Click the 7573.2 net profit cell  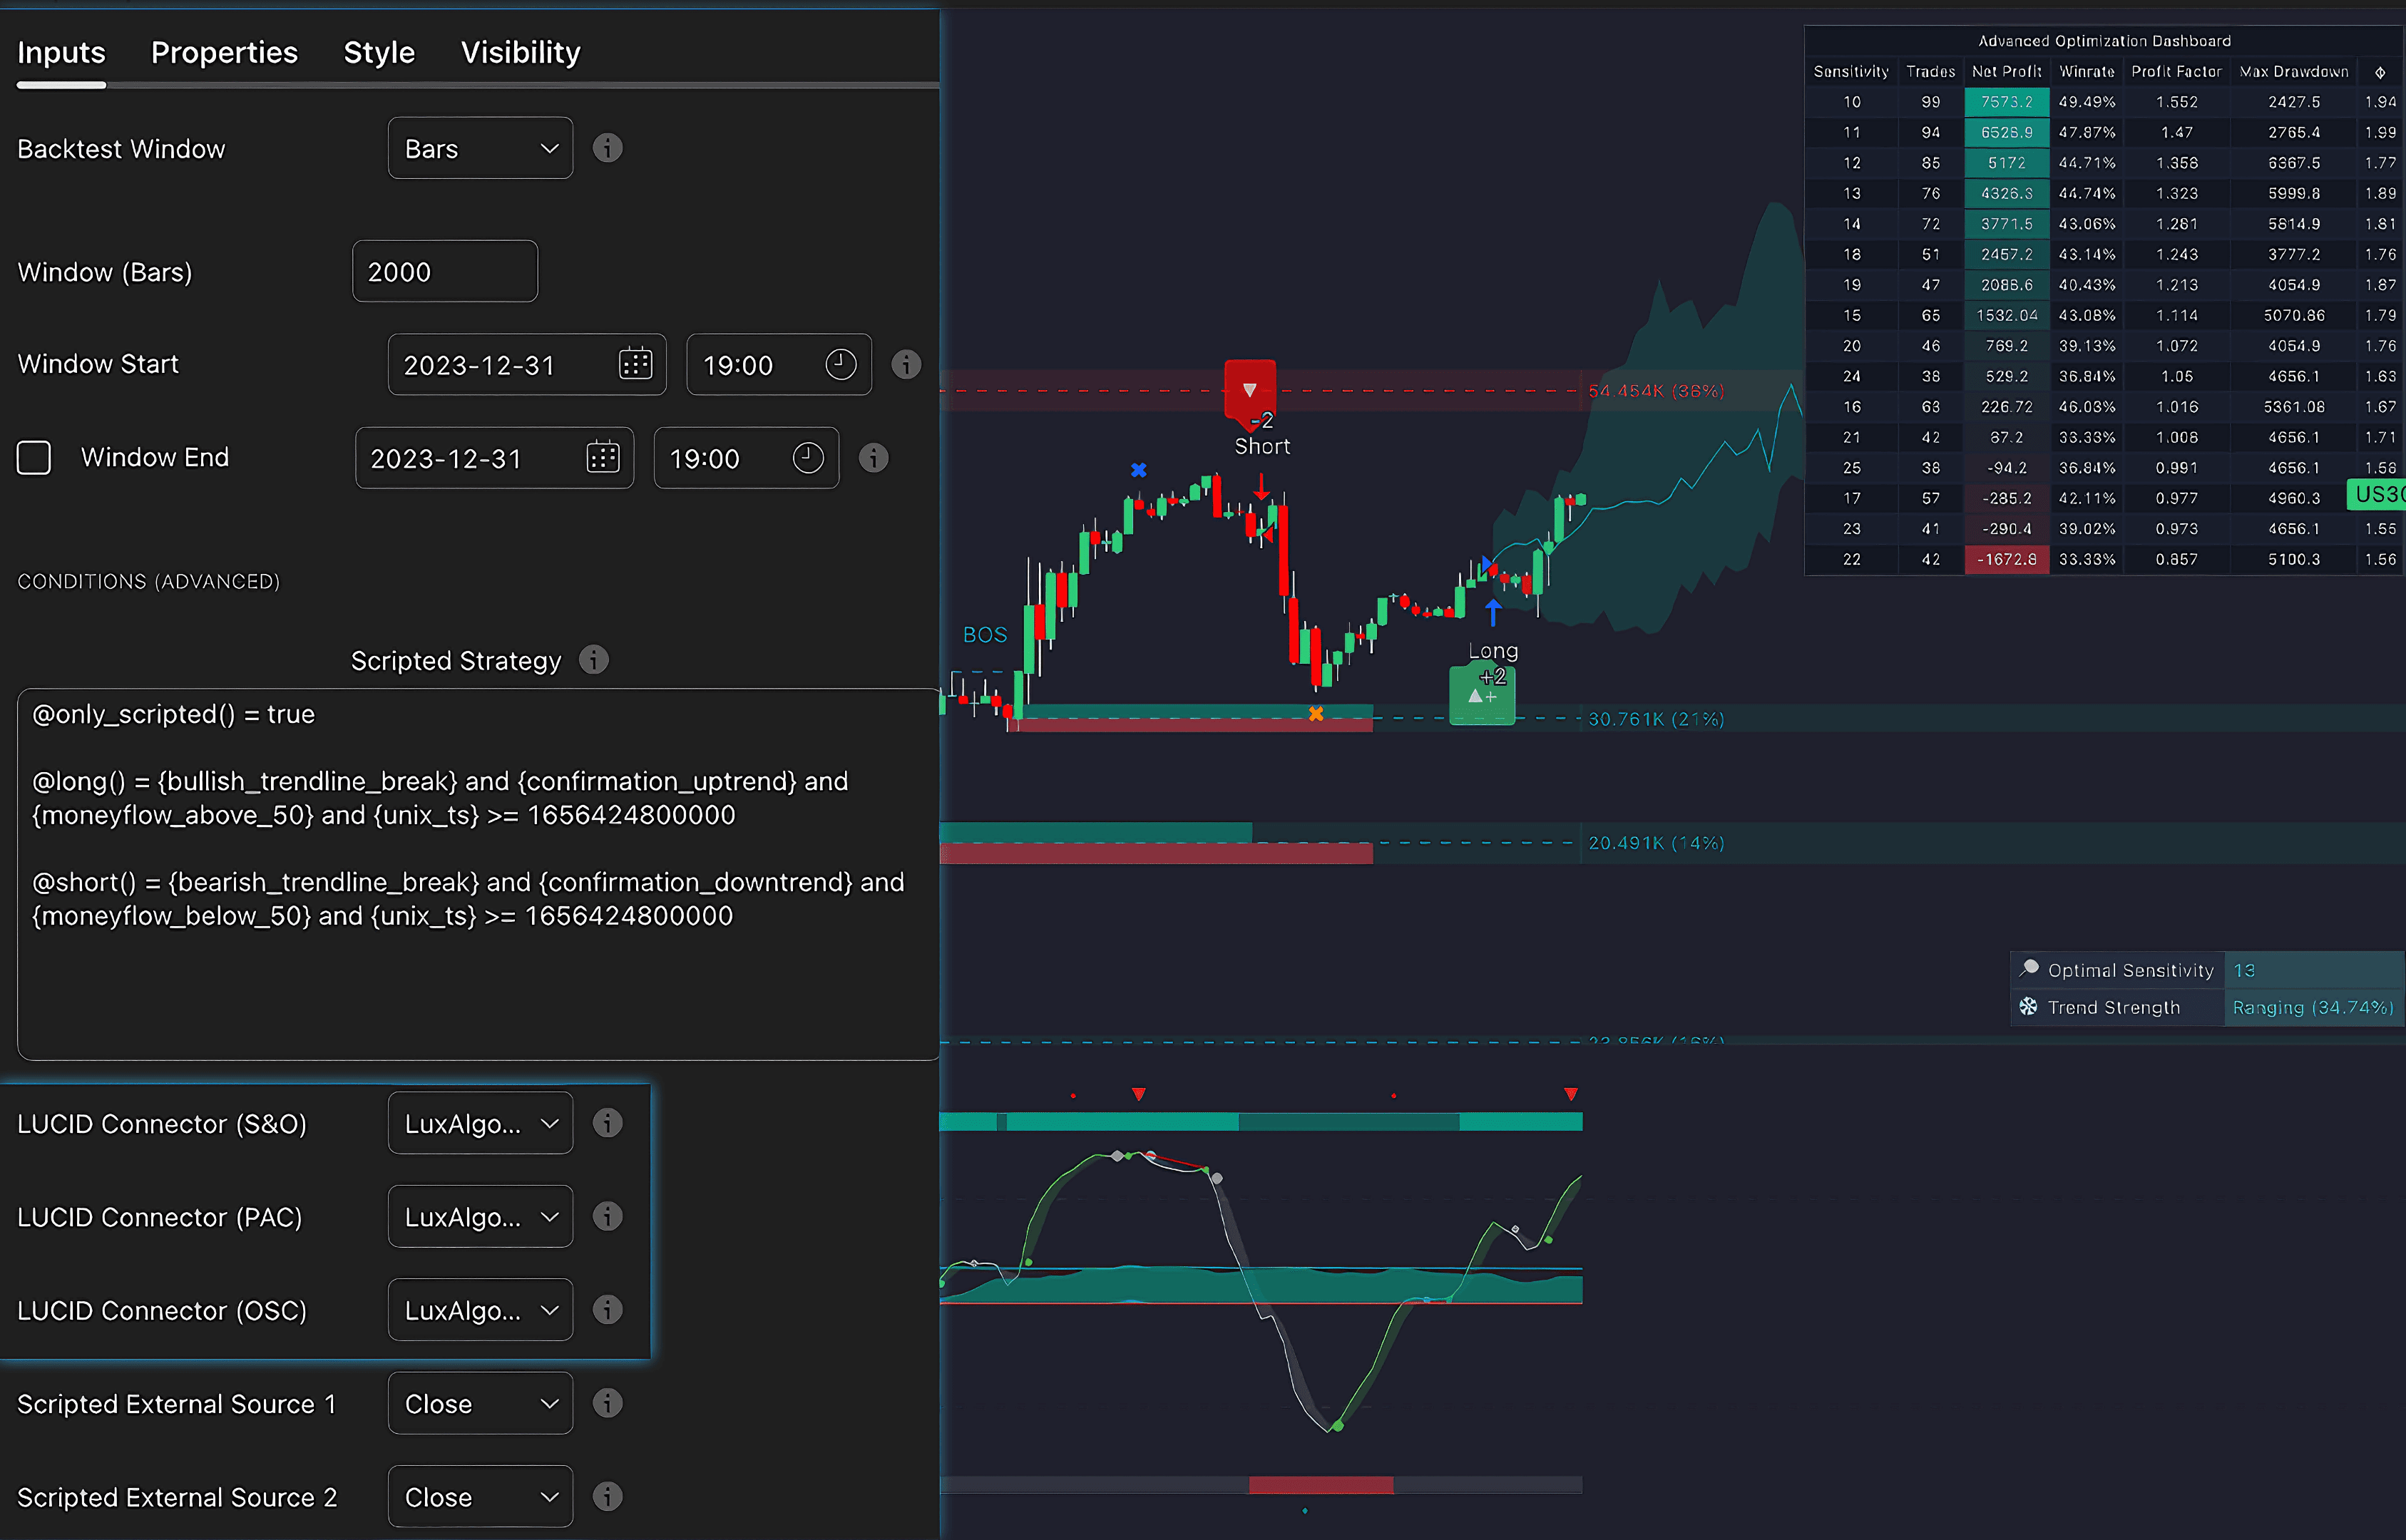2006,102
